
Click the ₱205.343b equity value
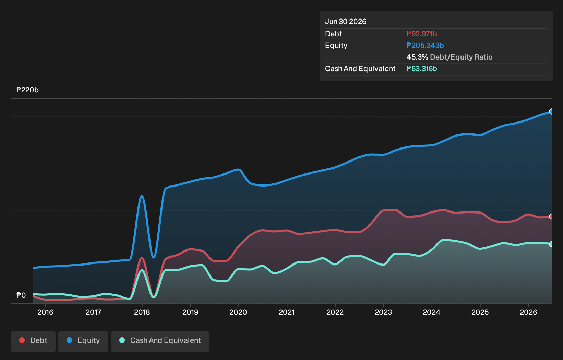click(x=425, y=46)
